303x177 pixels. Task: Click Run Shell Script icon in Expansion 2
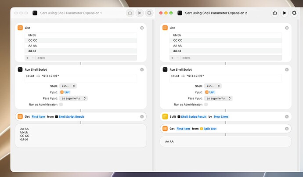[165, 69]
